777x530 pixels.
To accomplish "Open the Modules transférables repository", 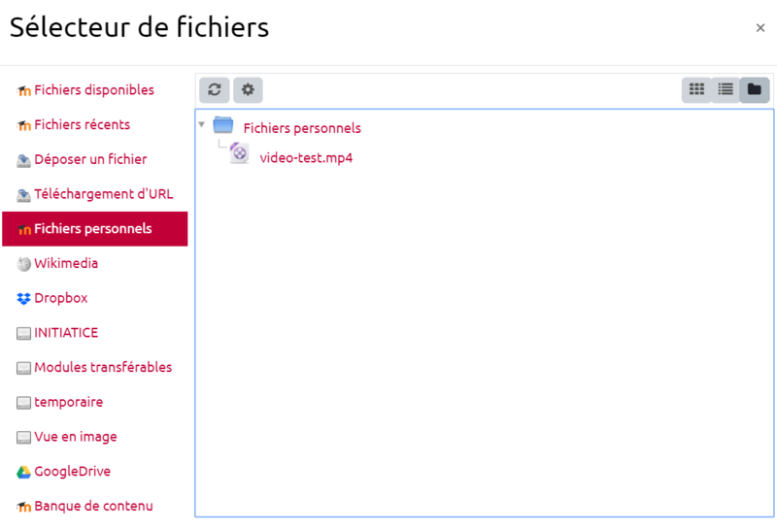I will 103,368.
